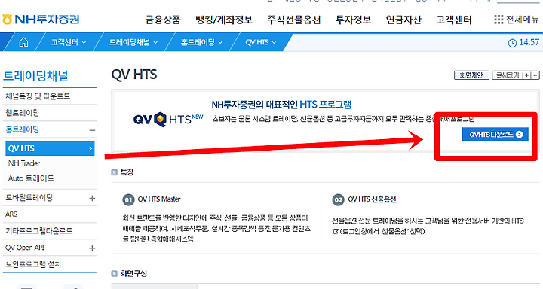543x289 pixels.
Task: Open 웹트레이딩 sidebar link
Action: (23, 113)
